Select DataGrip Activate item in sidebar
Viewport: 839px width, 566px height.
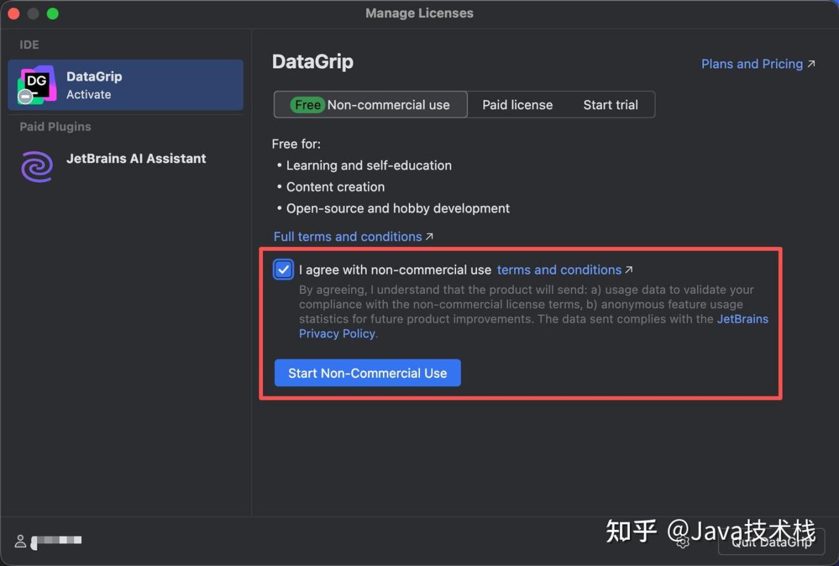click(125, 85)
